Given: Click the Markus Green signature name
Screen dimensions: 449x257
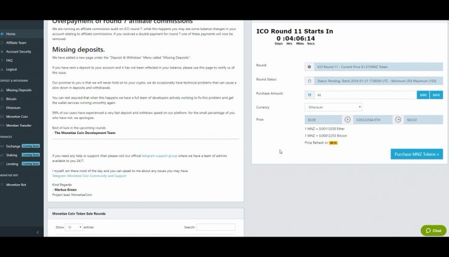Looking at the screenshot, I should (x=66, y=190).
